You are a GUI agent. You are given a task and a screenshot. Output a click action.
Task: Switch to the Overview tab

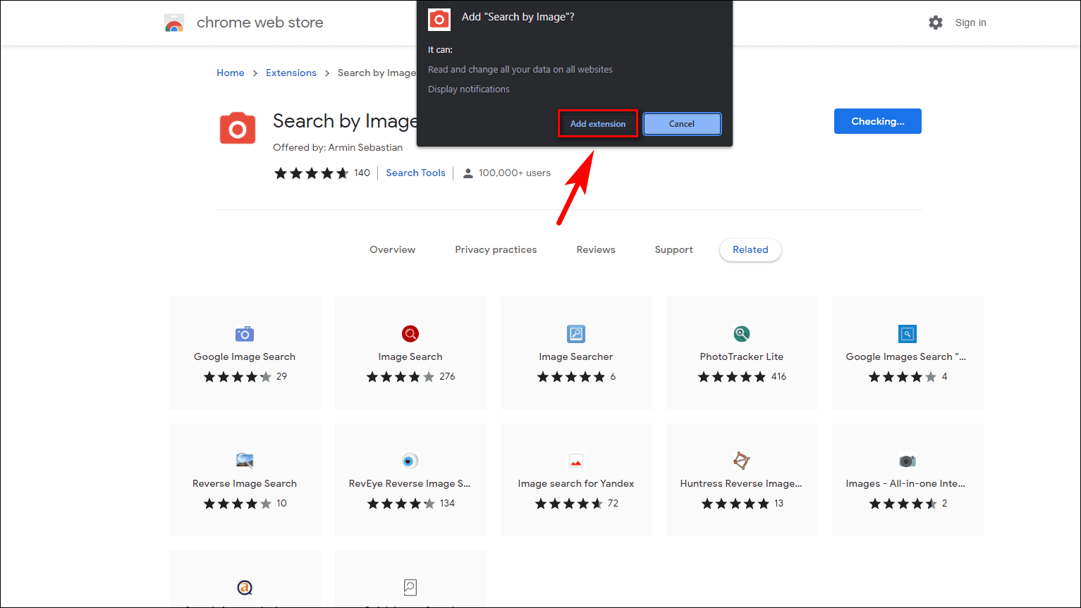pyautogui.click(x=393, y=249)
